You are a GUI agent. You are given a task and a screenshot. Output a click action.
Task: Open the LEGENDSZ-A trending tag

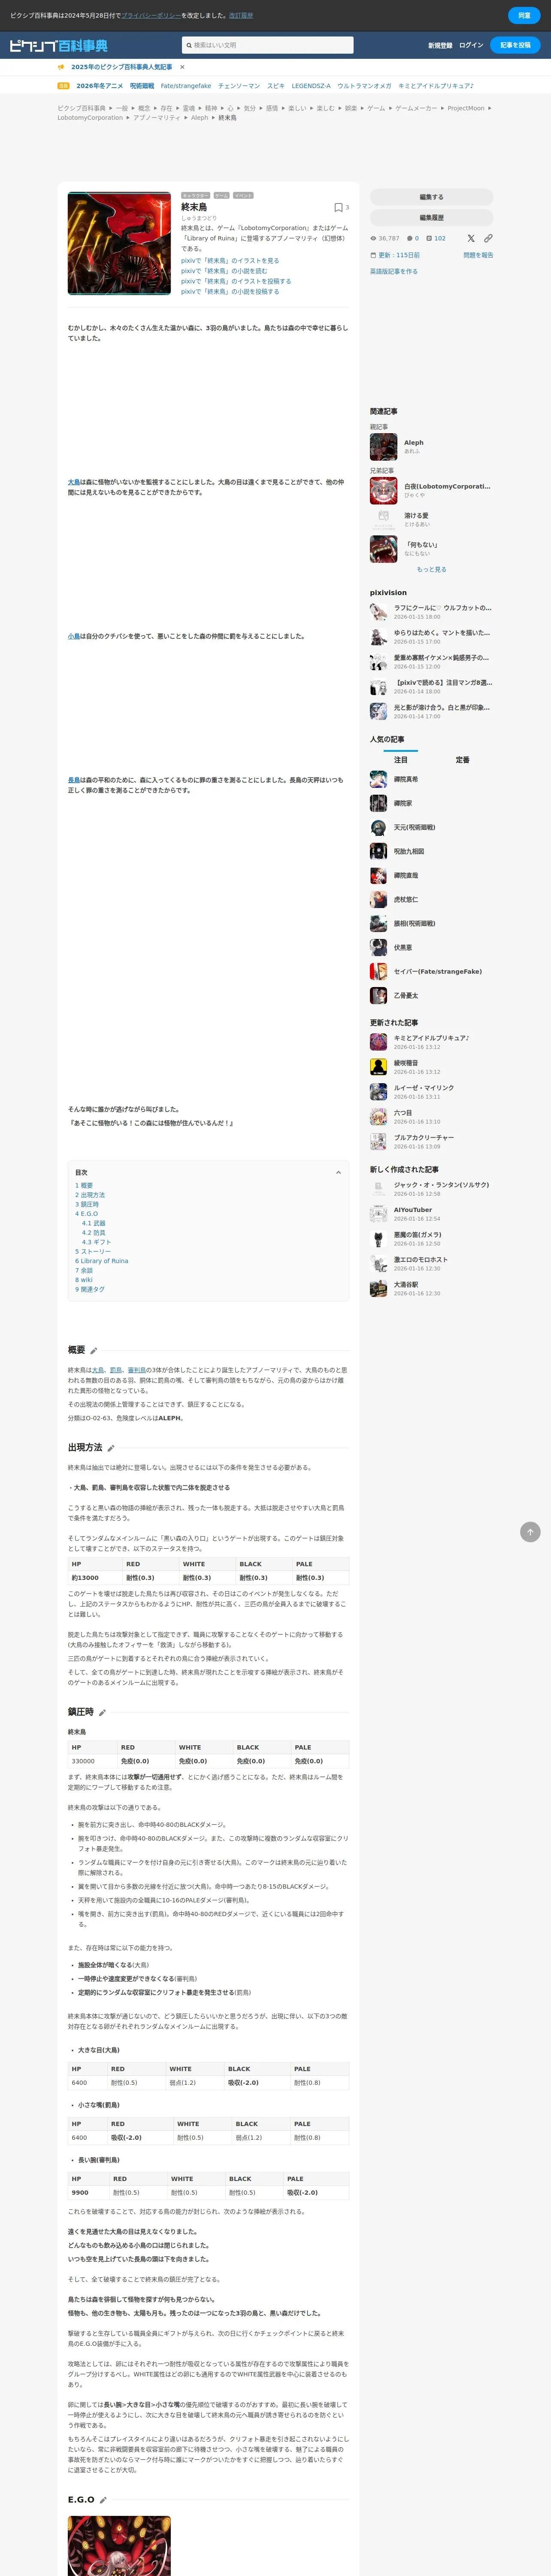[x=311, y=86]
